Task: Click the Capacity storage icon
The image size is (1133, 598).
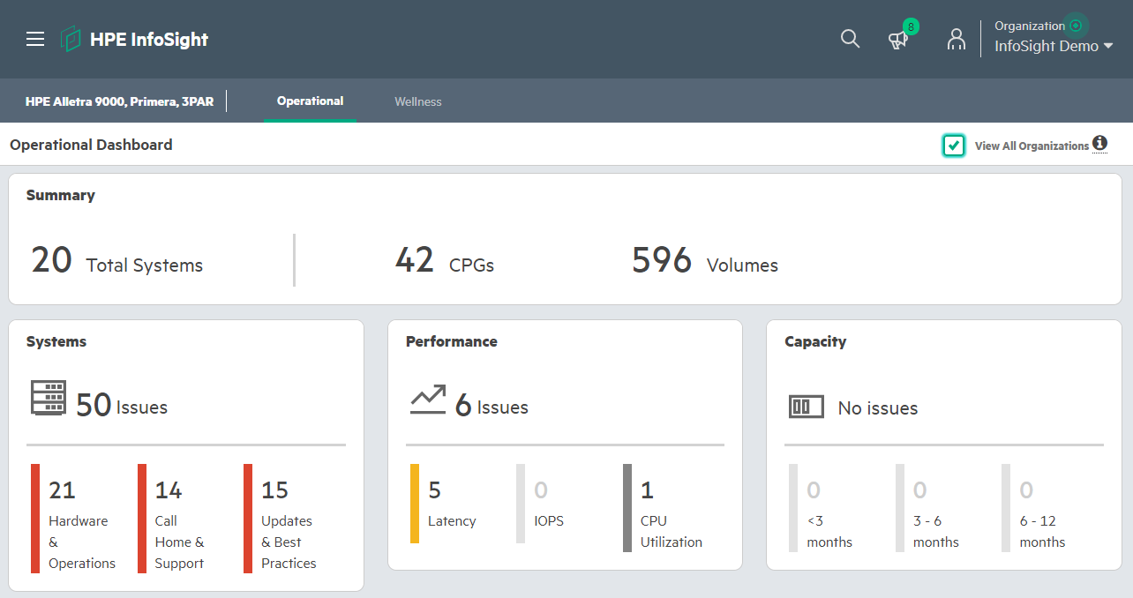Action: [x=807, y=407]
